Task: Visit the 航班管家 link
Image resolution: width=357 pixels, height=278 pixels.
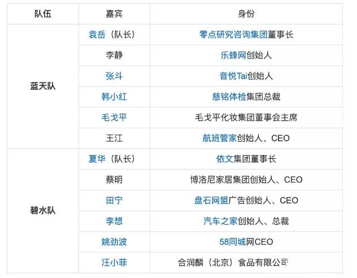Action: click(220, 138)
